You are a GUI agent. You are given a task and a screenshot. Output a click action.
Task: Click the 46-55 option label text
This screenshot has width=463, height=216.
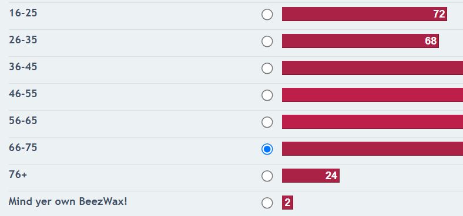point(23,94)
